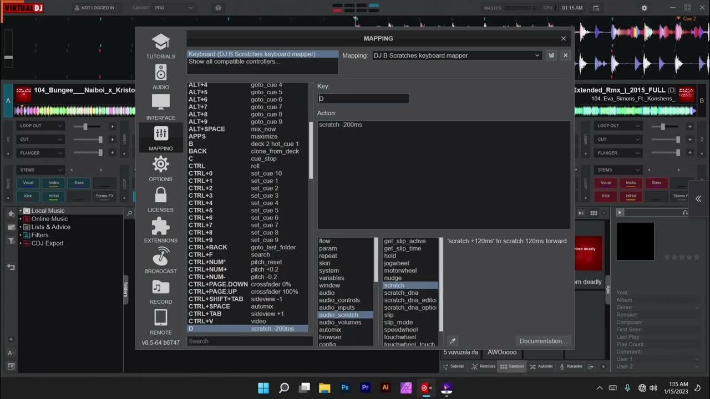The height and width of the screenshot is (399, 710).
Task: Switch to the Sidelist tab
Action: coord(453,366)
